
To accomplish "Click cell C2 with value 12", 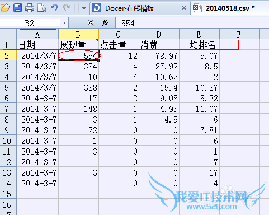I will pos(119,55).
